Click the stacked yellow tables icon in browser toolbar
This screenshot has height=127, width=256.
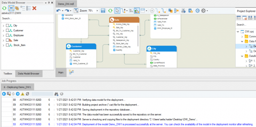click(17, 8)
